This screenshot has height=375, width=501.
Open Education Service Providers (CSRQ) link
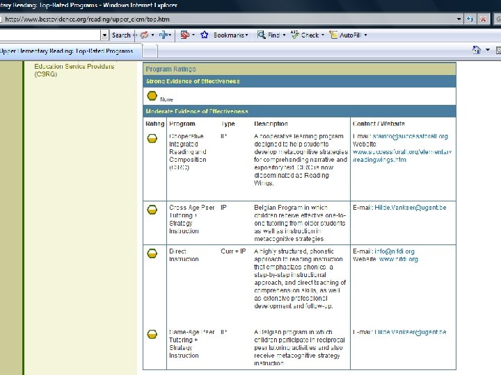click(x=74, y=70)
